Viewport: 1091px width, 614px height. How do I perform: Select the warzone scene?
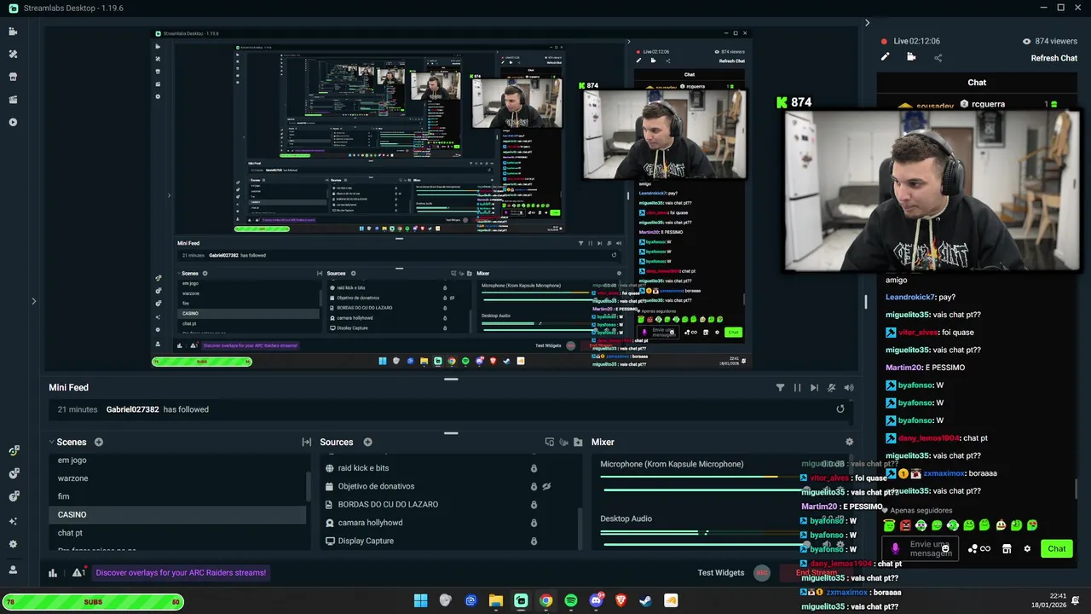click(177, 478)
